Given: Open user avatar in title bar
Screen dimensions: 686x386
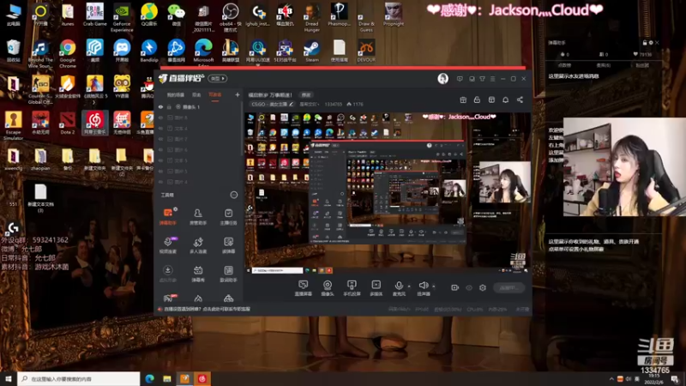Looking at the screenshot, I should point(442,78).
